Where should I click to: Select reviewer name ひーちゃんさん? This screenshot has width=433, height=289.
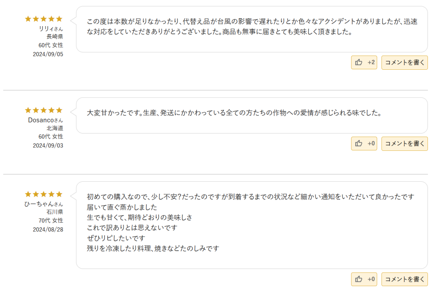(44, 204)
